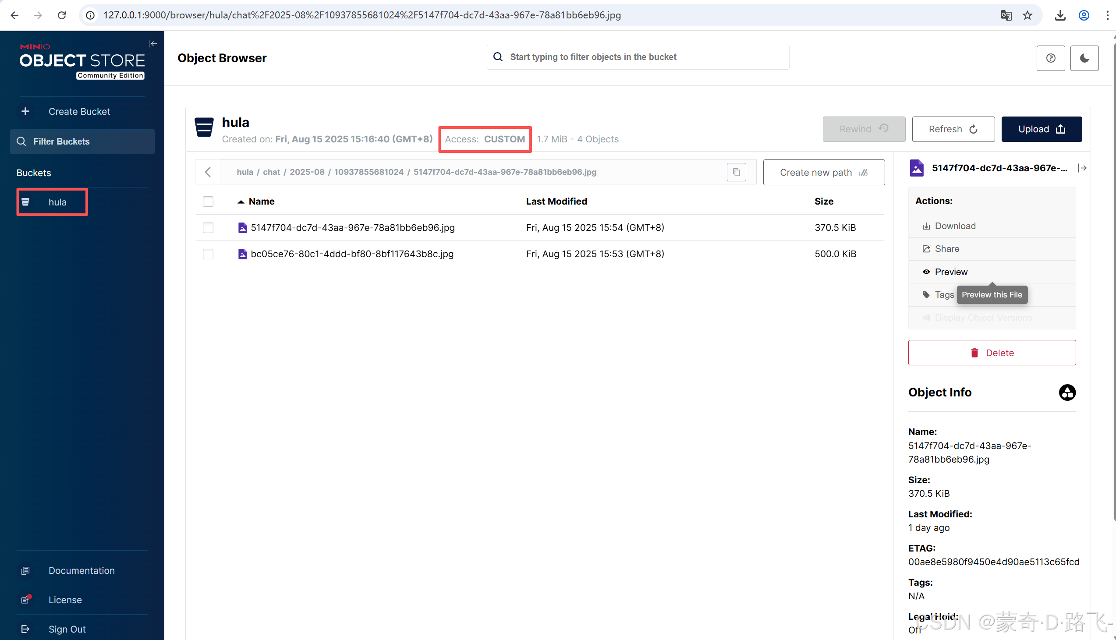Screen dimensions: 1116x640
Task: Click the Object Info round icon
Action: click(x=1067, y=392)
